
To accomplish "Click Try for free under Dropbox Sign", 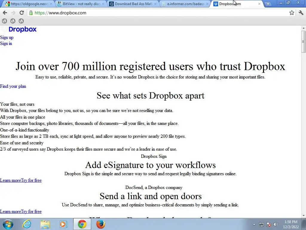I will (x=31, y=180).
